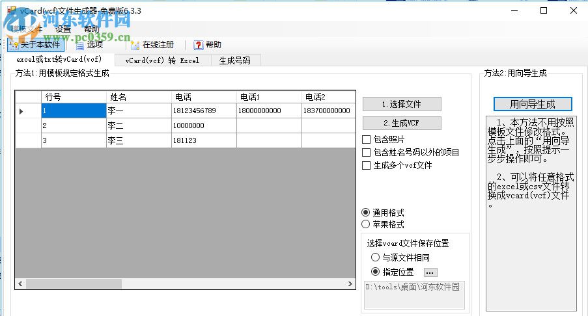Click the 电话1 column header
This screenshot has width=588, height=316.
point(269,97)
